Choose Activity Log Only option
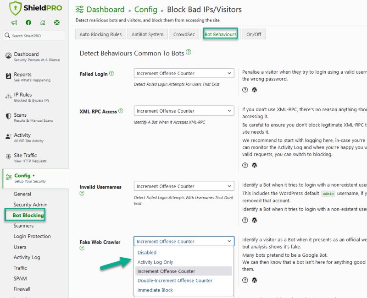The height and width of the screenshot is (298, 367). pyautogui.click(x=184, y=262)
